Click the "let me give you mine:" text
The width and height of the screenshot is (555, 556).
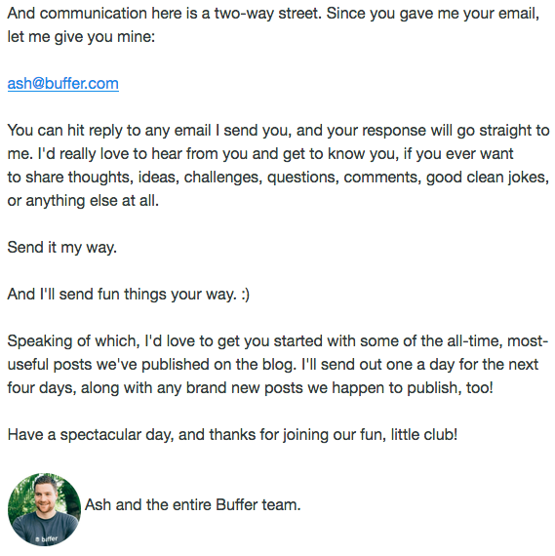pyautogui.click(x=81, y=37)
